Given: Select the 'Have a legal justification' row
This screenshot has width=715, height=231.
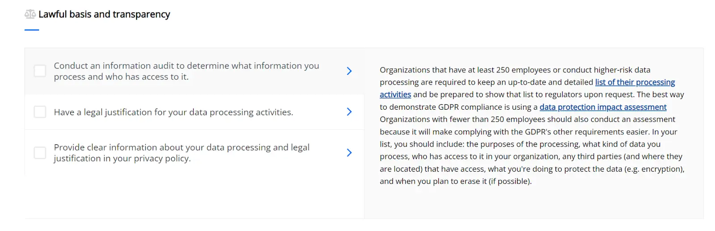Looking at the screenshot, I should tap(173, 112).
